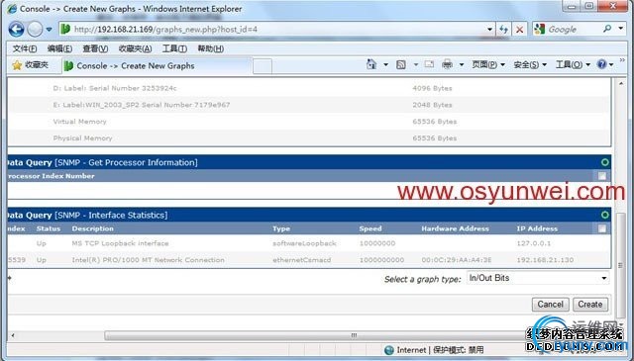Expand the Home icon dropdown arrow
634x361 pixels.
[385, 64]
